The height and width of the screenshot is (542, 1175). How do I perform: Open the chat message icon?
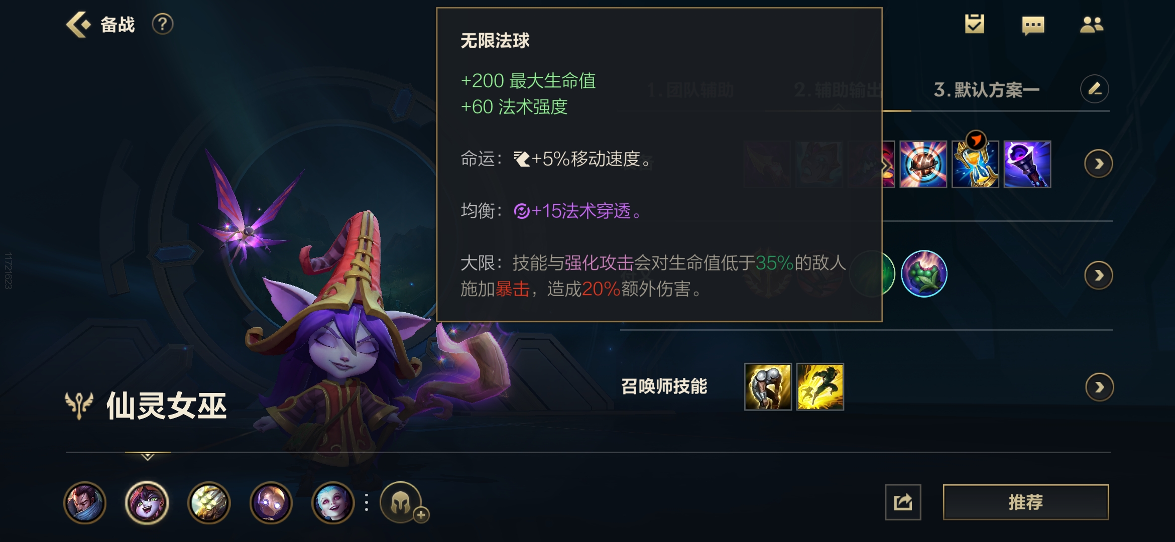pyautogui.click(x=1033, y=25)
